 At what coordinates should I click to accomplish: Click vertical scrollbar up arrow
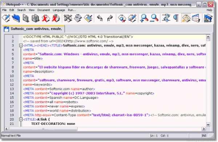208,37
